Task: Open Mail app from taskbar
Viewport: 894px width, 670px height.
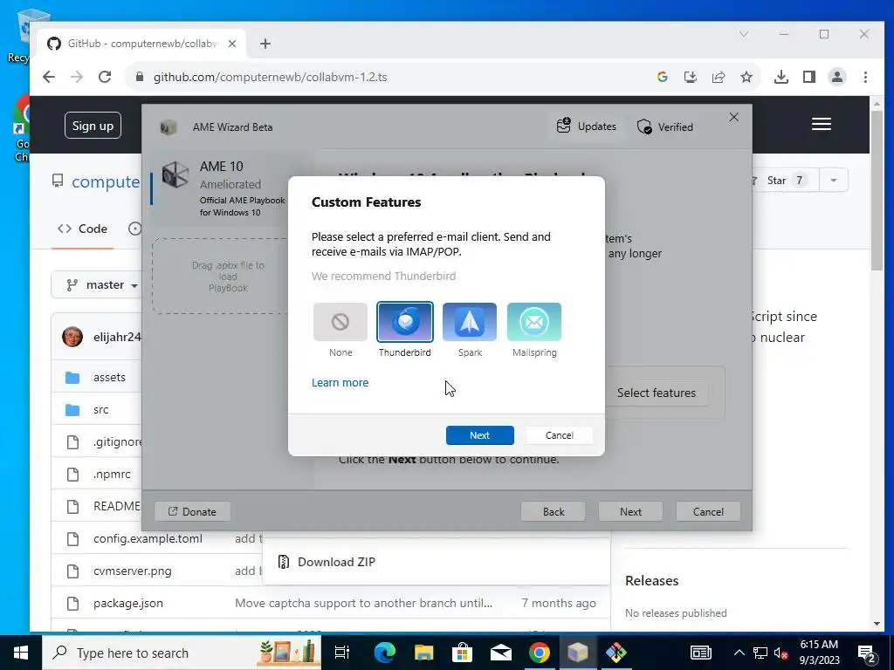Action: pyautogui.click(x=500, y=653)
